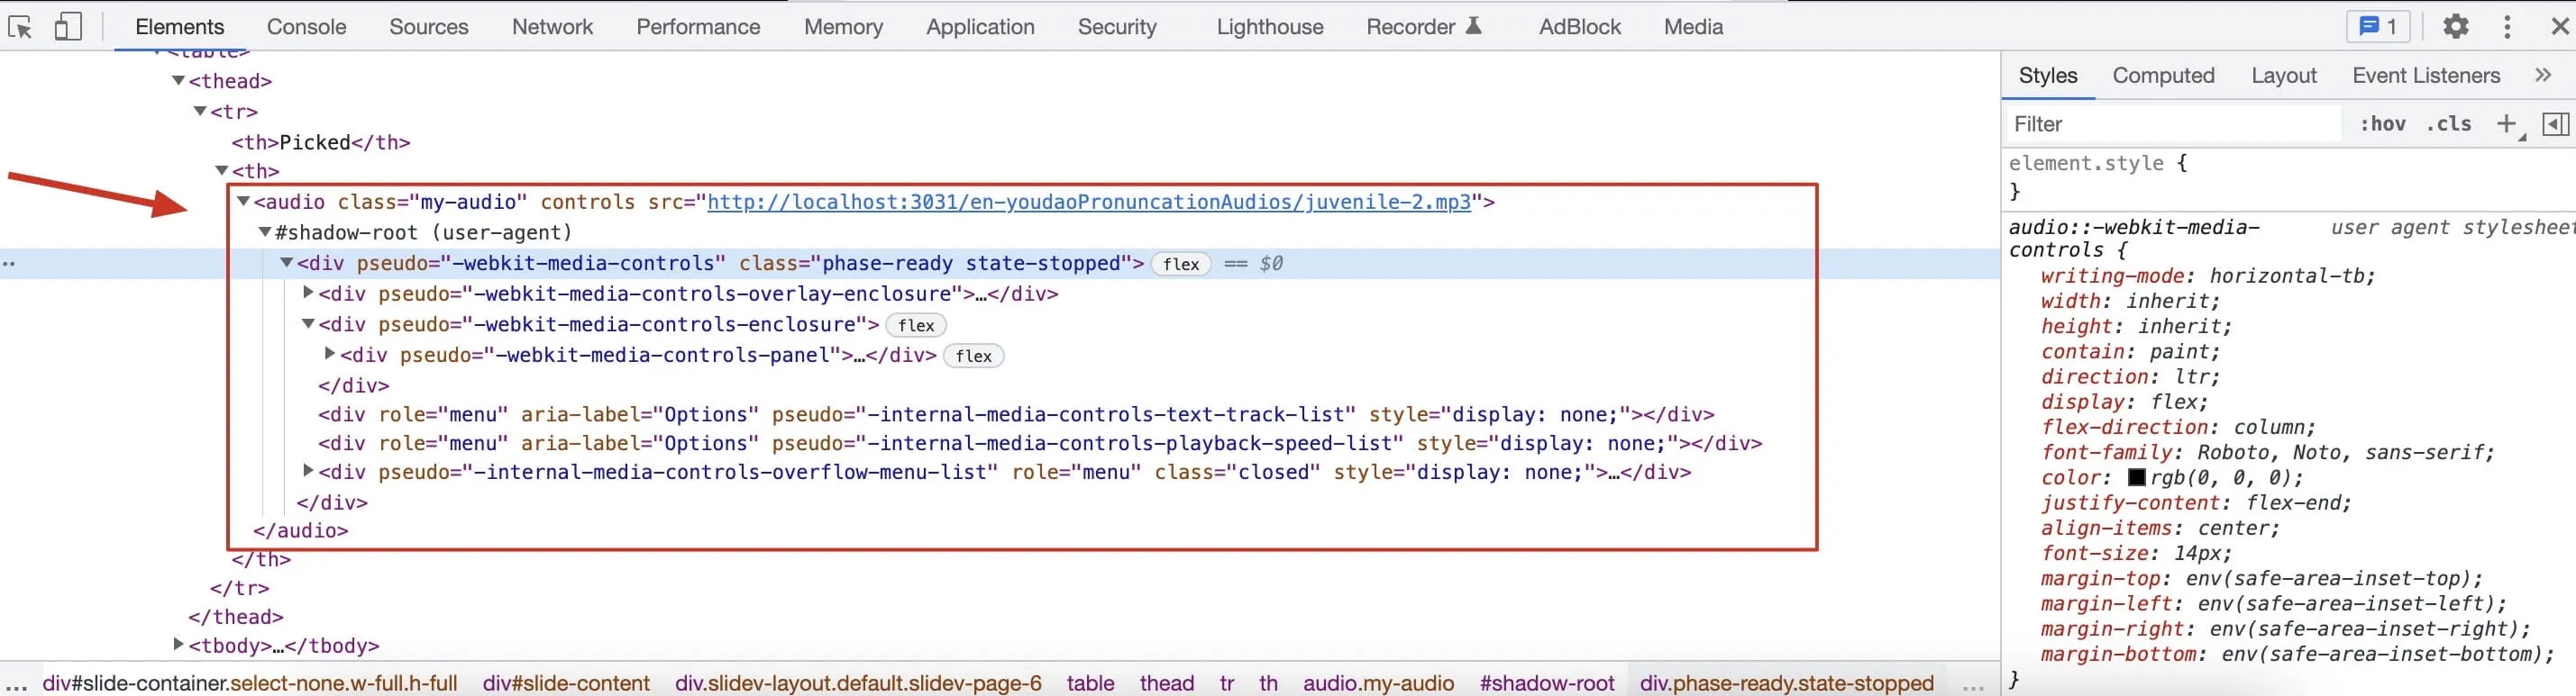Select audio.my-audio in the breadcrumb bar

click(x=1378, y=683)
